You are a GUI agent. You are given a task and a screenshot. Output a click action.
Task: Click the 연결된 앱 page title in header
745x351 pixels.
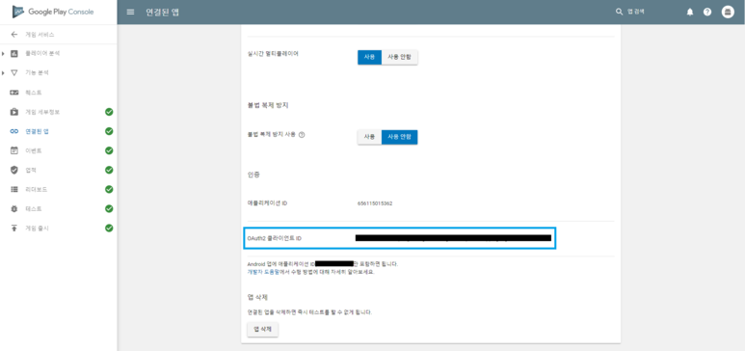tap(163, 13)
